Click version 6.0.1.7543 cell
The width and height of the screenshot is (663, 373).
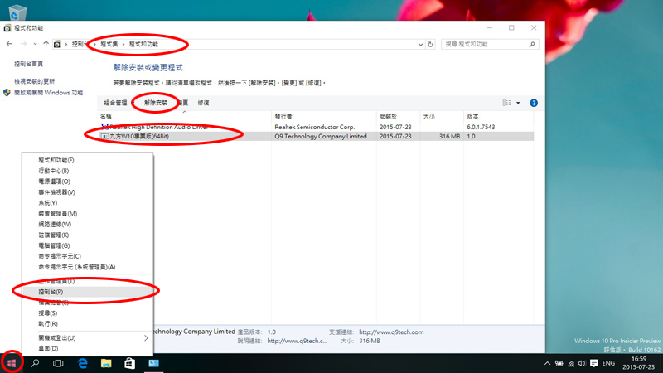(481, 127)
